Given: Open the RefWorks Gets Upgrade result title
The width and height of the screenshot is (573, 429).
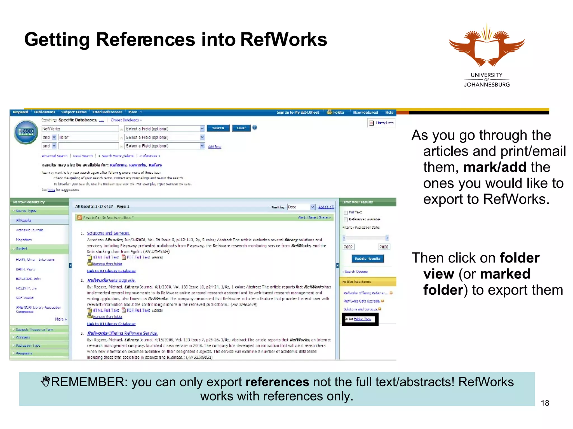Looking at the screenshot, I should (x=111, y=280).
